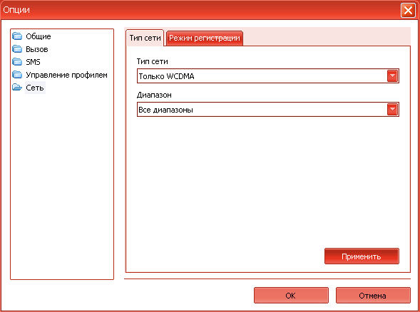Switch to the Режим регистрации tab

[x=205, y=38]
